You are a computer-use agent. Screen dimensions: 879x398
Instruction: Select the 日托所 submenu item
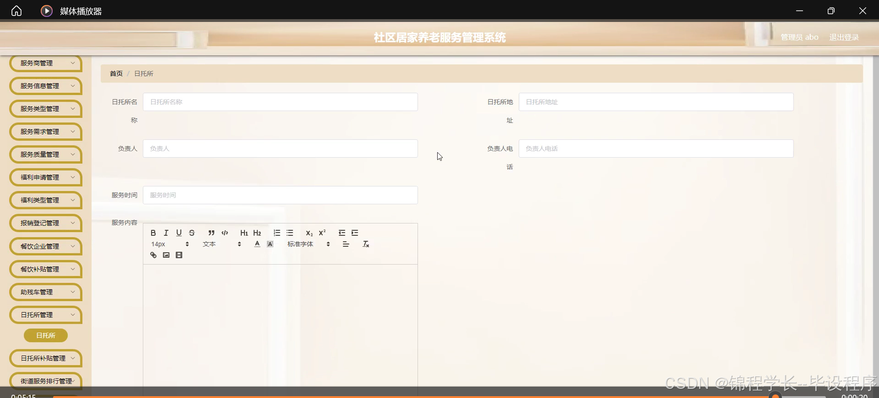tap(46, 335)
